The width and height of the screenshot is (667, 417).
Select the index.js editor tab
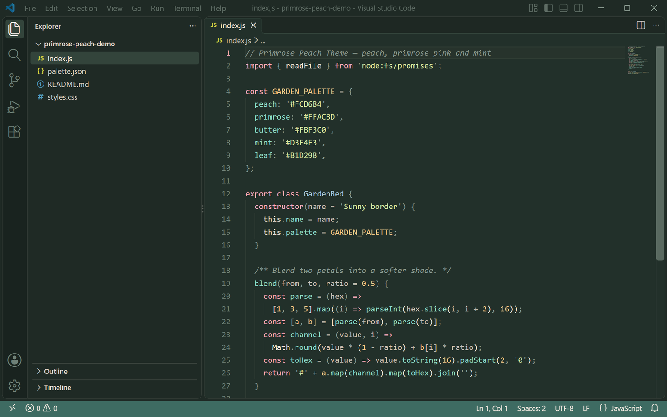point(233,25)
